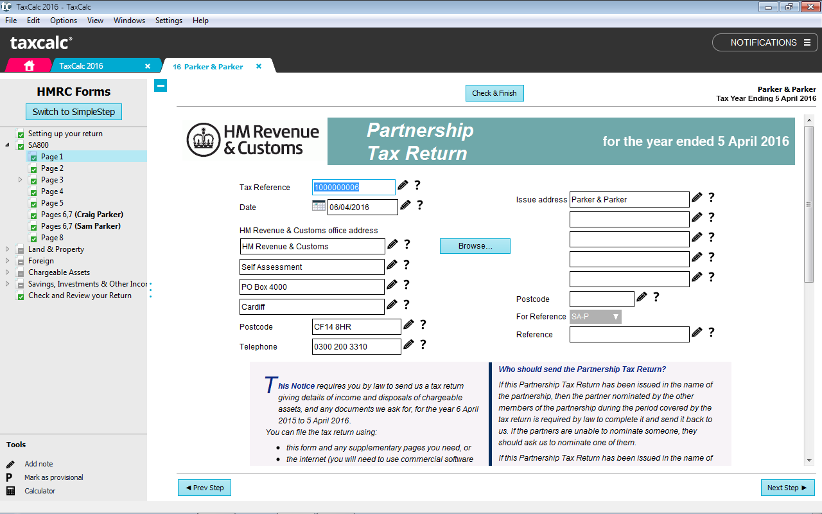Click Add note pencil tool
The width and height of the screenshot is (822, 514).
click(x=39, y=464)
